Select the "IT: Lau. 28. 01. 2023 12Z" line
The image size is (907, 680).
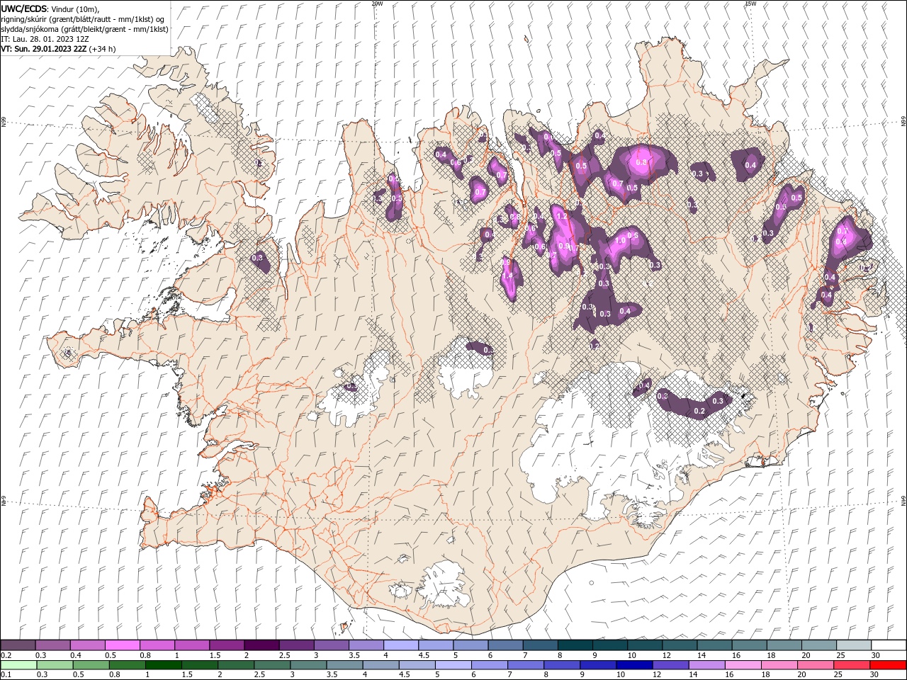[x=45, y=39]
